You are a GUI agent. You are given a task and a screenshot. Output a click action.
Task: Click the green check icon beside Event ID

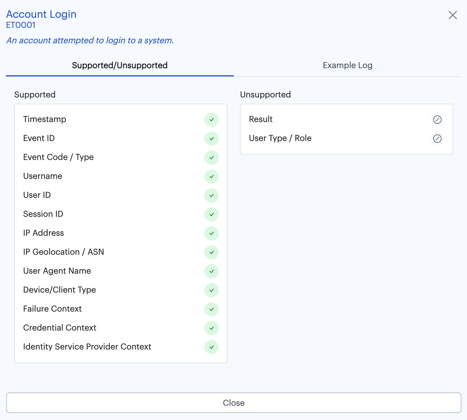(212, 139)
